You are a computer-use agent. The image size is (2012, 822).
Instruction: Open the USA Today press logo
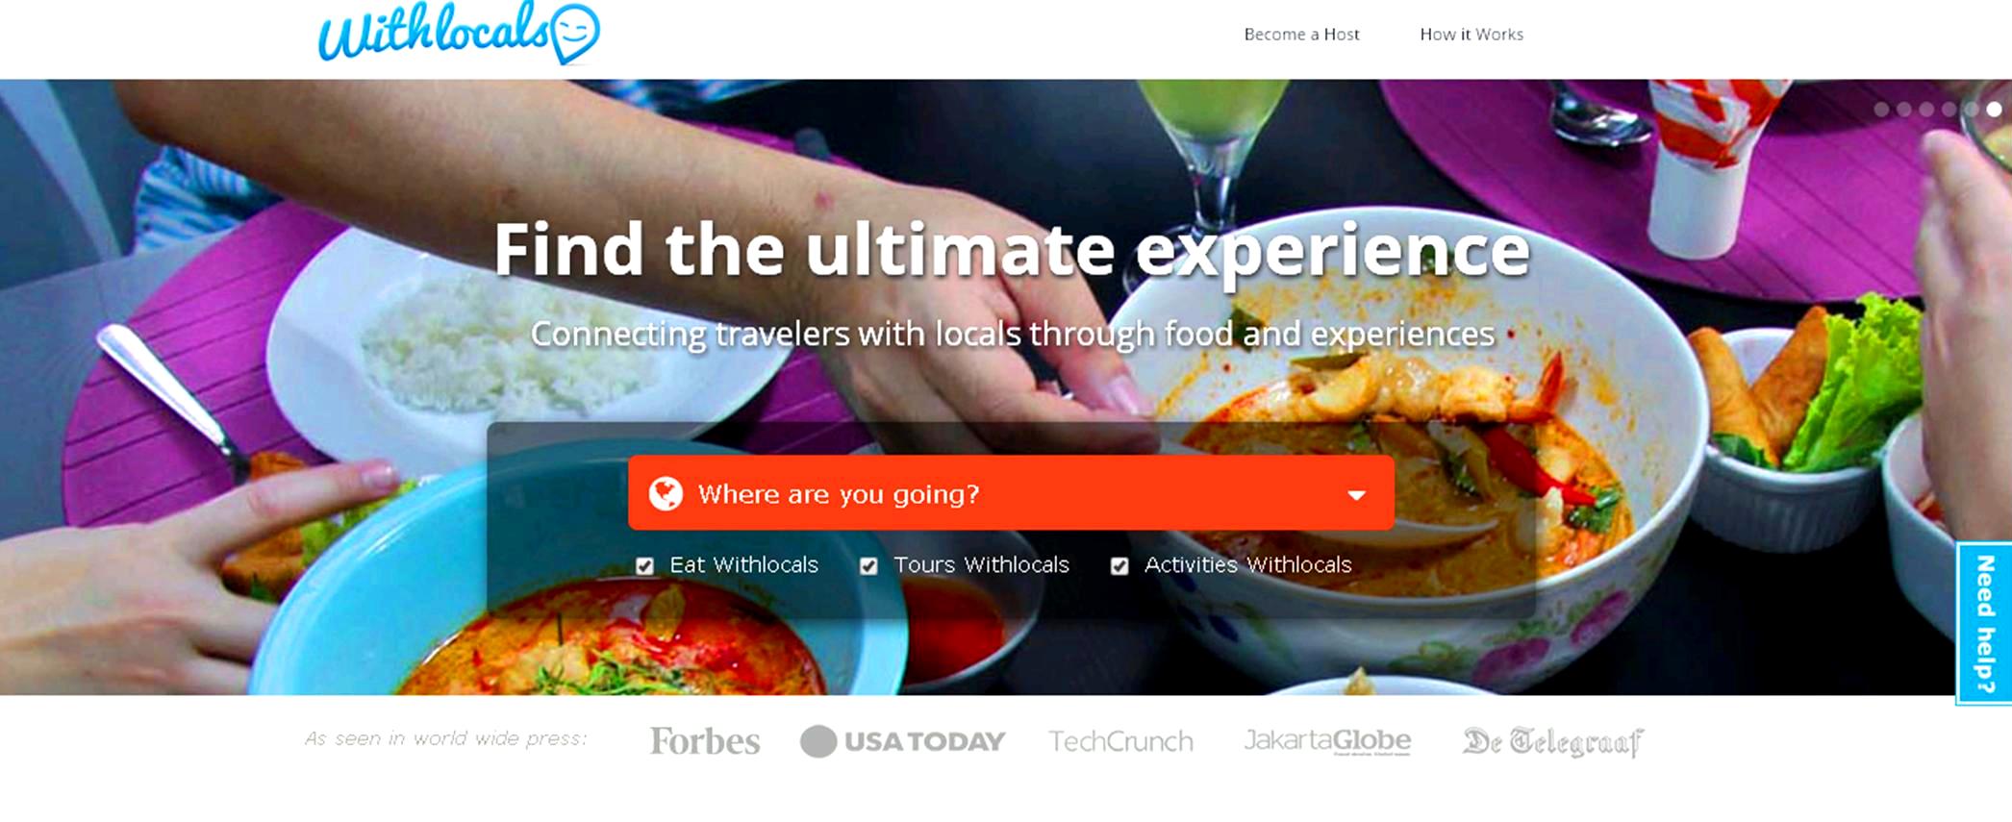902,741
